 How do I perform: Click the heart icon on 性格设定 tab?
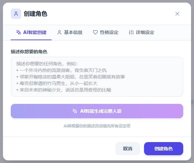point(95,32)
